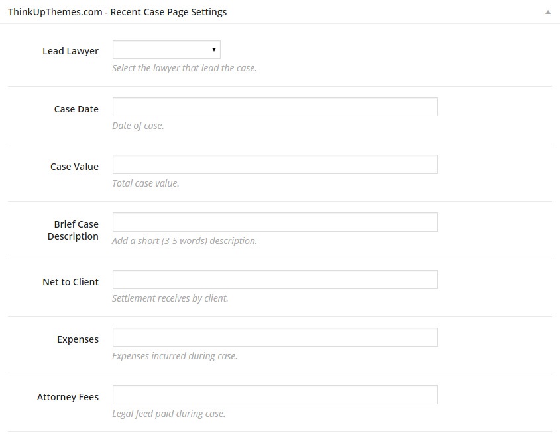
Task: Click the Attorney Fees label
Action: (x=68, y=397)
